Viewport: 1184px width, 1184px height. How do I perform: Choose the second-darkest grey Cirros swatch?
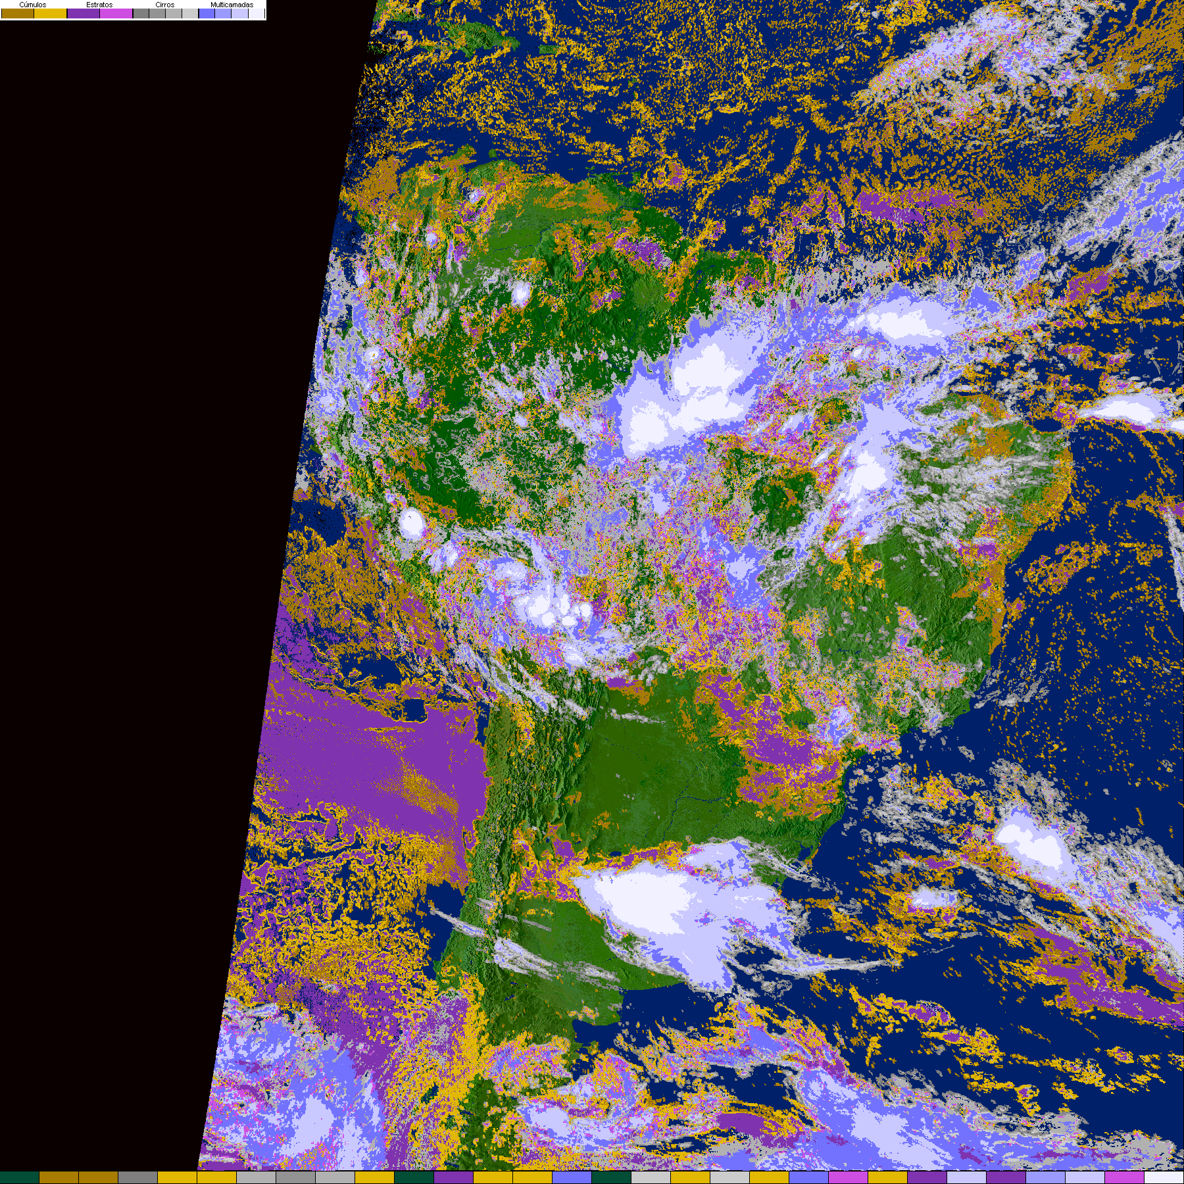[157, 13]
